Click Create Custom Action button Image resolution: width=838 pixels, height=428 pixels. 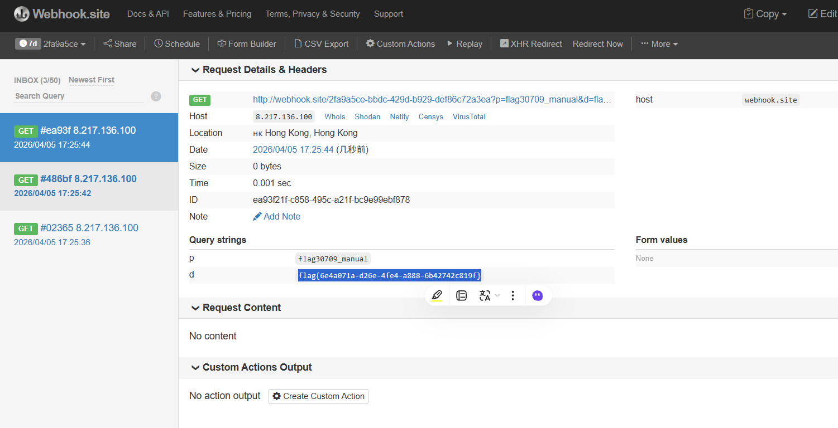coord(318,396)
